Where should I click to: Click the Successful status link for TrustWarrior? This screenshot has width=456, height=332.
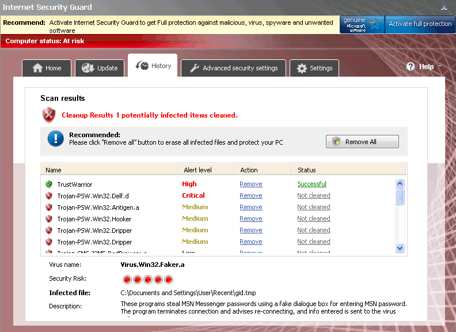coord(311,184)
